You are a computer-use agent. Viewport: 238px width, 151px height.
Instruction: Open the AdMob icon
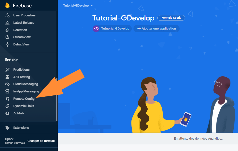point(8,113)
